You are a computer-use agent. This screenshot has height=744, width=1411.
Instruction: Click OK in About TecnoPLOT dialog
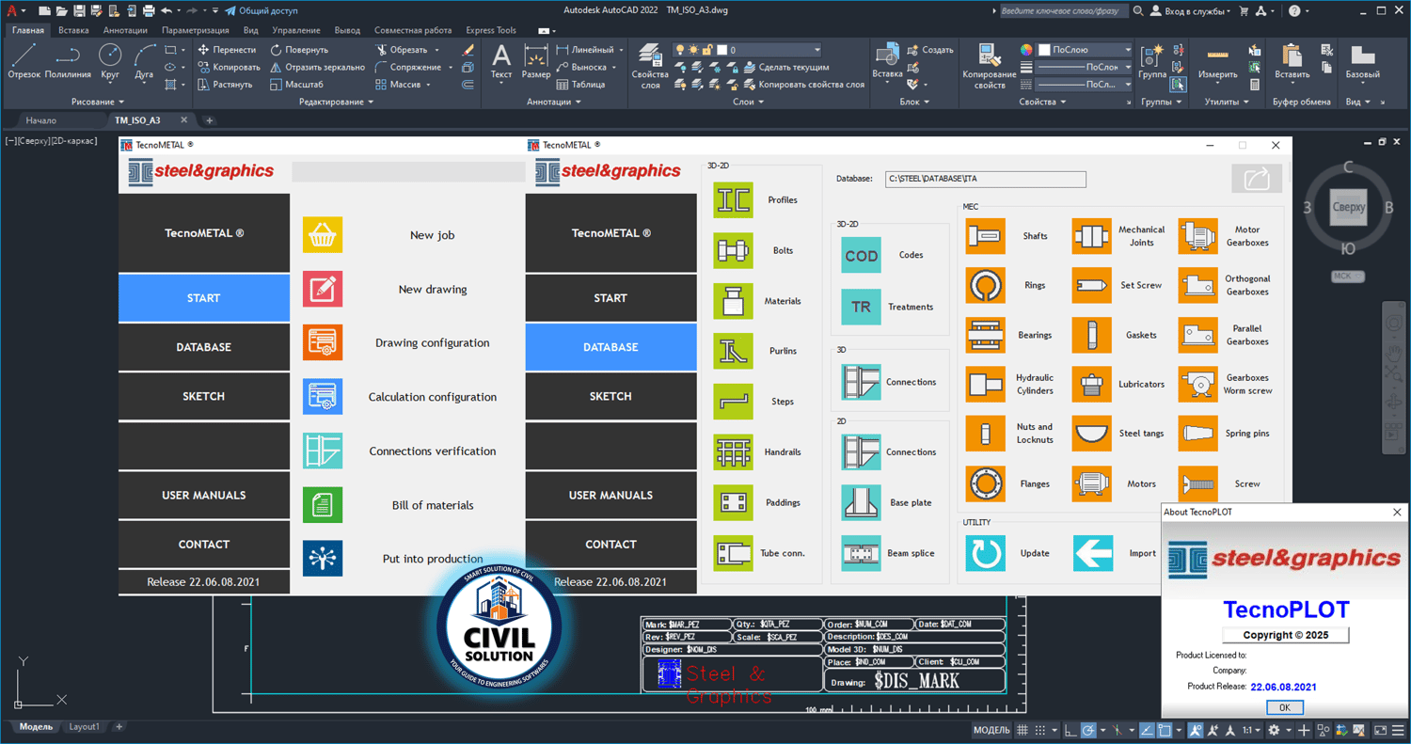click(1284, 707)
